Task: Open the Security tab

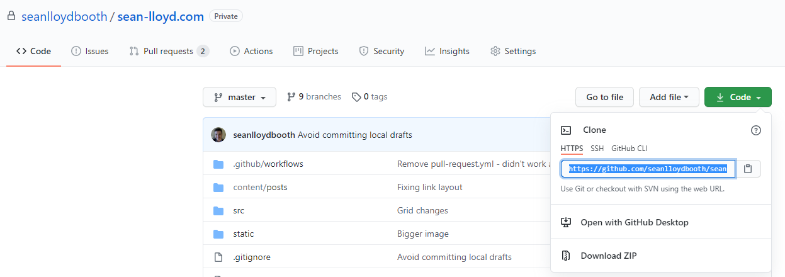Action: coord(381,51)
